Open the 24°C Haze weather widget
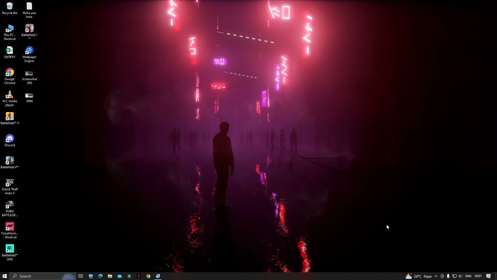 point(419,276)
